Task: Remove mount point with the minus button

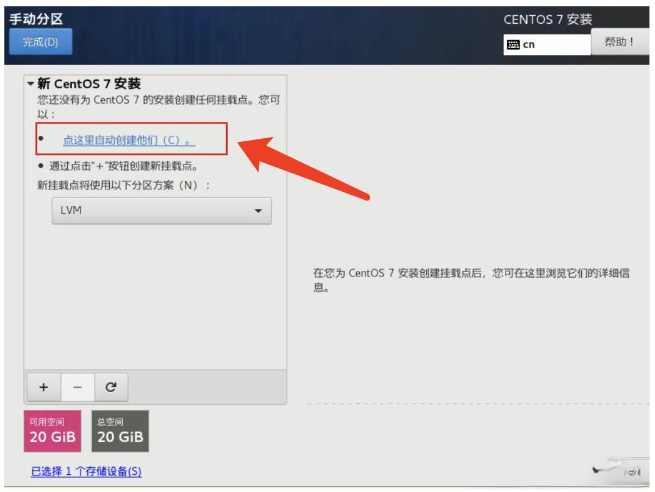Action: tap(77, 387)
